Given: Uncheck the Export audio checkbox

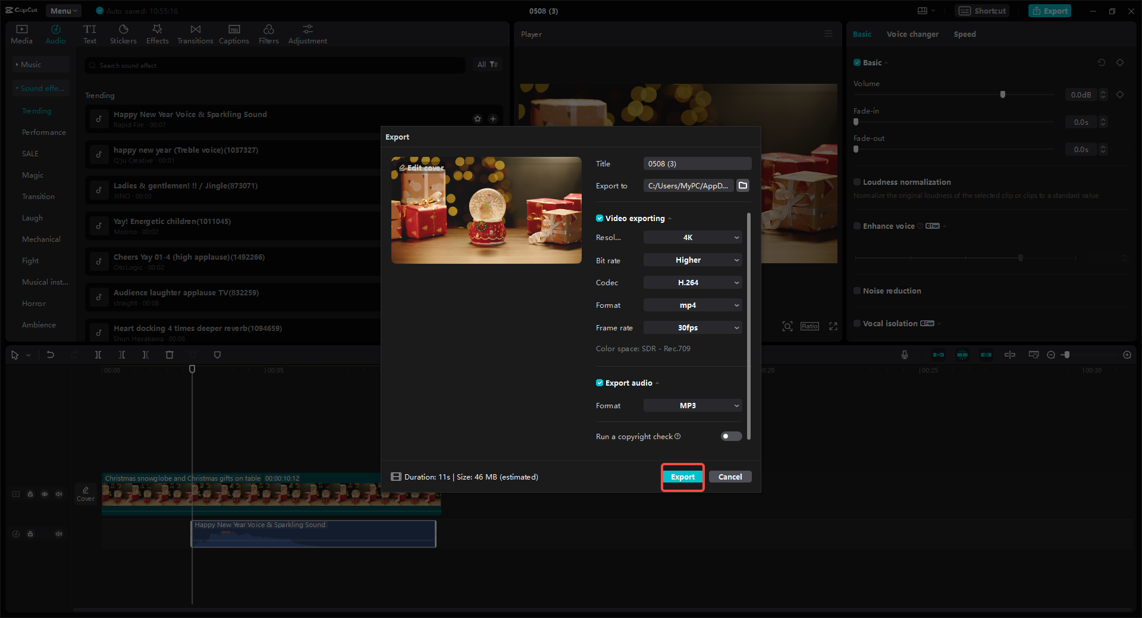Looking at the screenshot, I should point(600,383).
